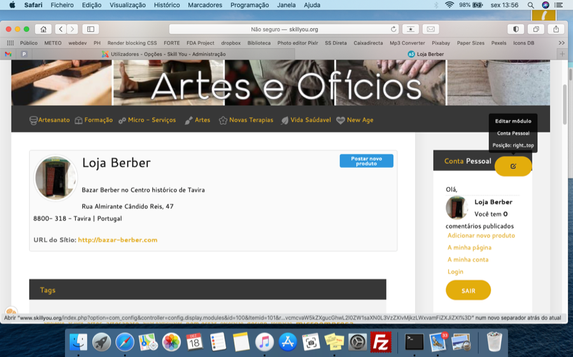The height and width of the screenshot is (357, 573).
Task: Switch to Utilizadores - Opções administration tab
Action: [x=164, y=54]
